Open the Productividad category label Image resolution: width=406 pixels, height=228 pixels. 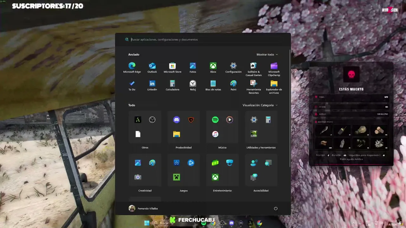184,148
